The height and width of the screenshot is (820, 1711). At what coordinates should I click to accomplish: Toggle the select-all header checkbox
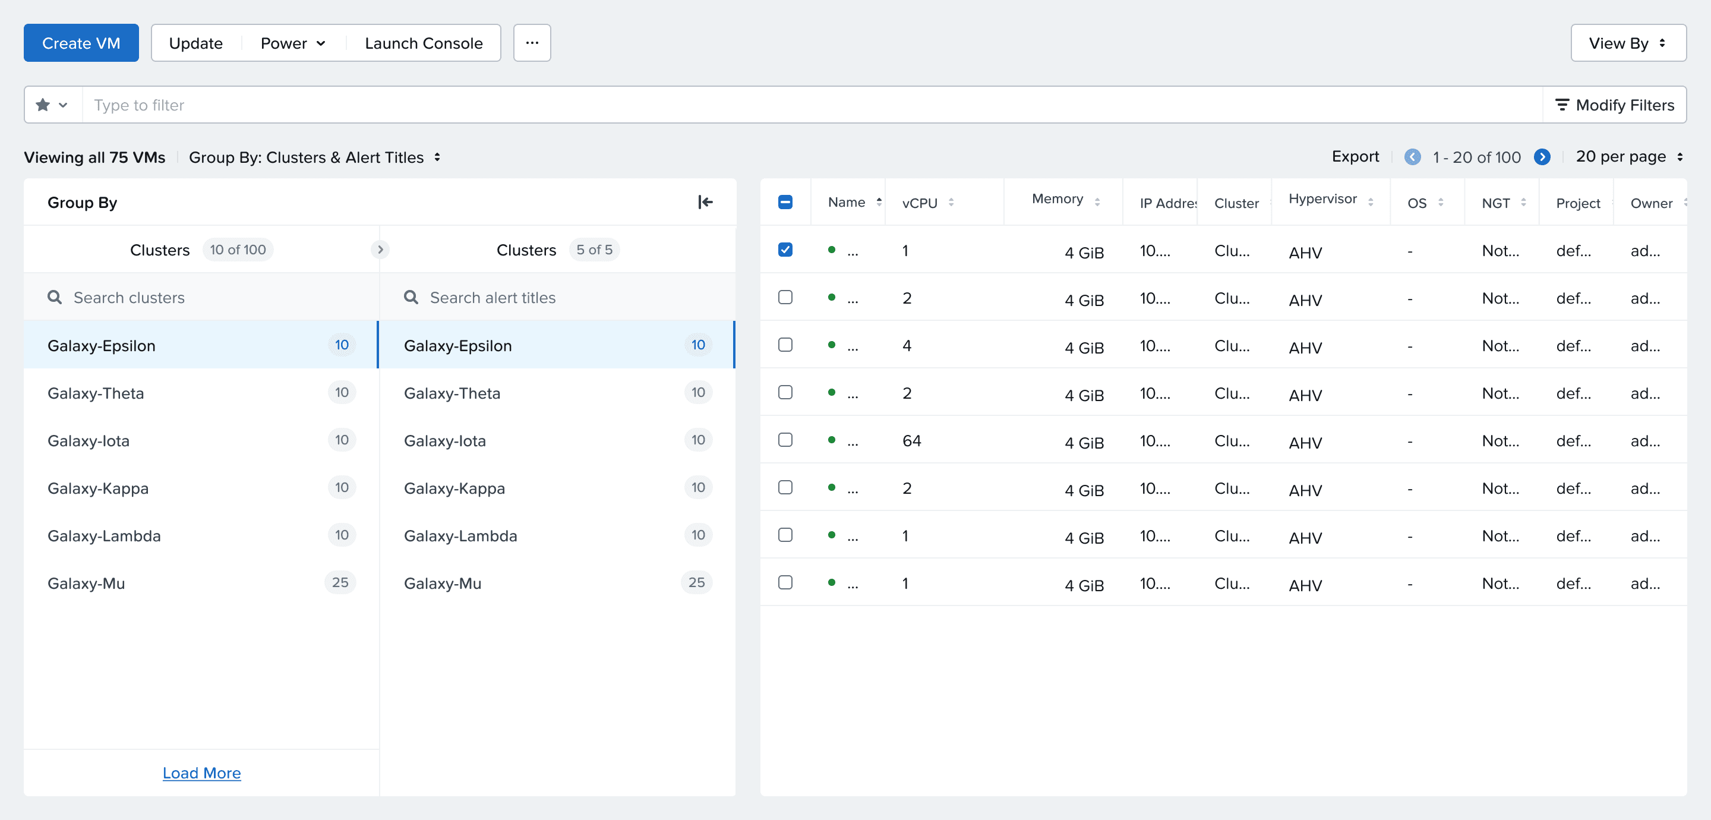pos(785,202)
